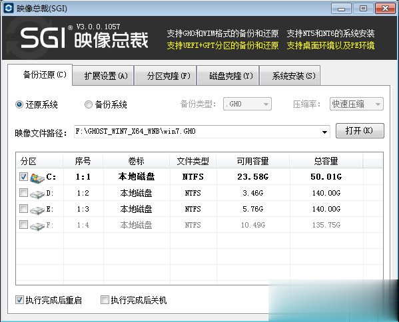Click the 10.49G available capacity cell
Screen dimensions: 399x322
click(253, 225)
